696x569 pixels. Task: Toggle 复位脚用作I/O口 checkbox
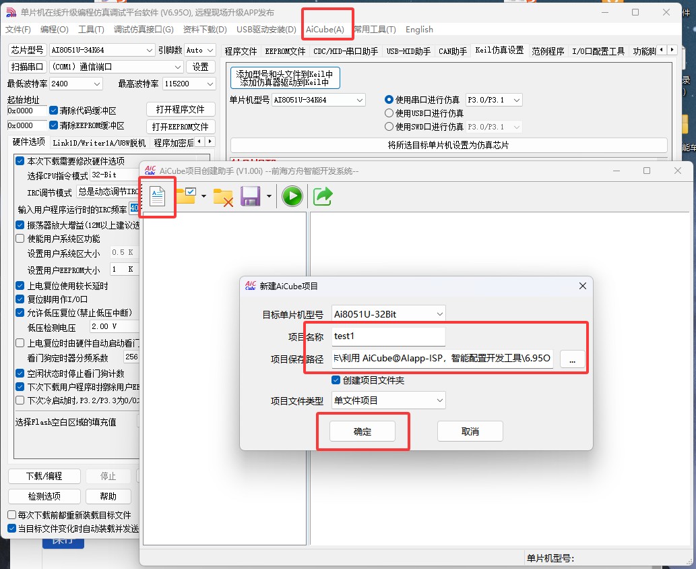pos(20,299)
